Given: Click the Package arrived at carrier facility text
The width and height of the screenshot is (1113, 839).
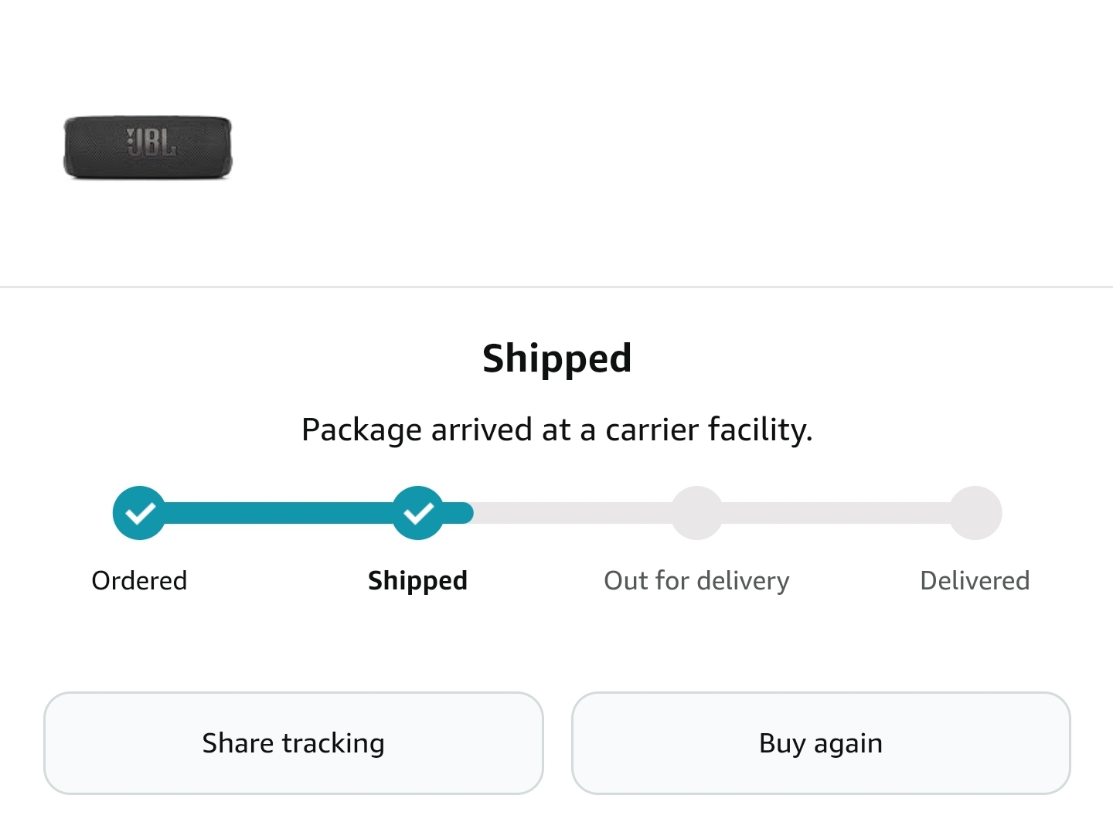Looking at the screenshot, I should pyautogui.click(x=557, y=430).
